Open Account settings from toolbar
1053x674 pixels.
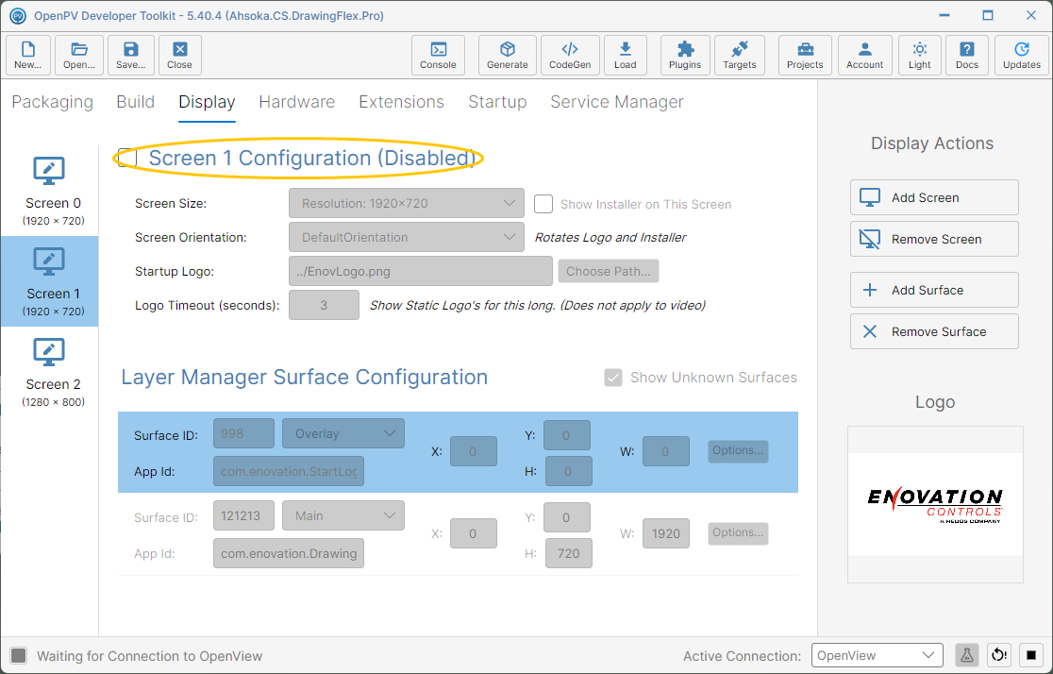[865, 55]
